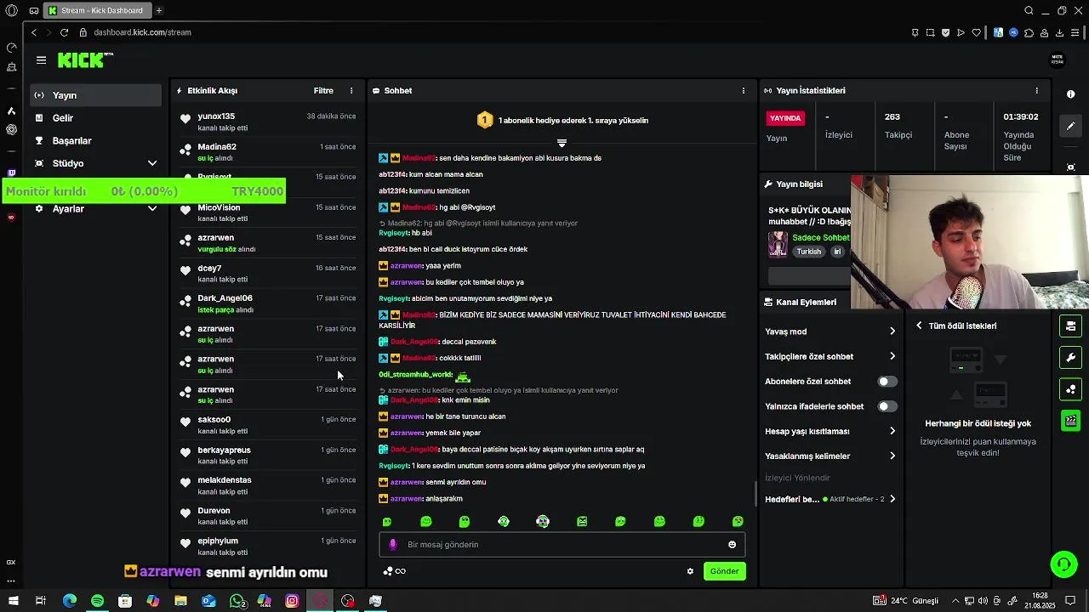Open Instagram from the taskbar
The width and height of the screenshot is (1089, 612).
tap(292, 601)
